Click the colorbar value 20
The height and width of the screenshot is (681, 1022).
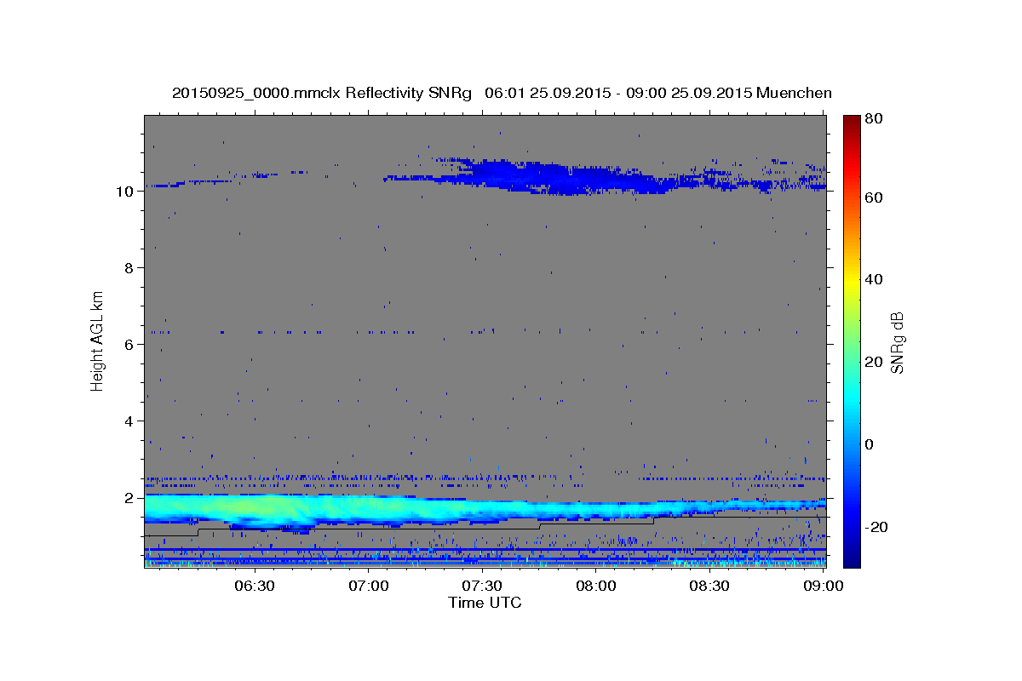click(874, 362)
